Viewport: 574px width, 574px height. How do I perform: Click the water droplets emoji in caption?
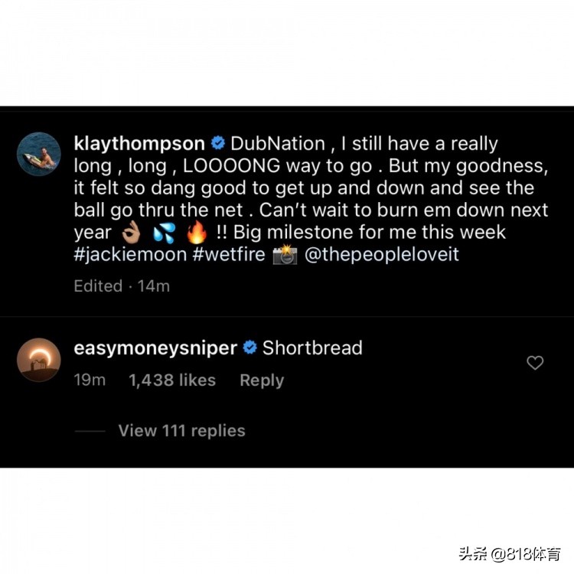pos(164,233)
